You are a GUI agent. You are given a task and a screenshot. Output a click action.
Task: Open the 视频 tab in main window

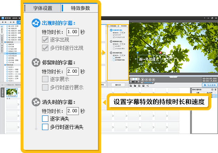(4, 22)
